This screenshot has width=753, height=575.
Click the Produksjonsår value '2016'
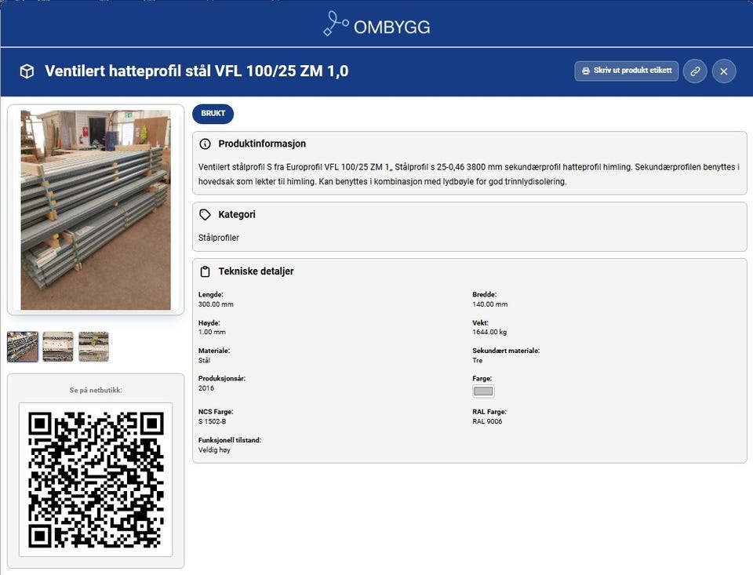coord(206,388)
